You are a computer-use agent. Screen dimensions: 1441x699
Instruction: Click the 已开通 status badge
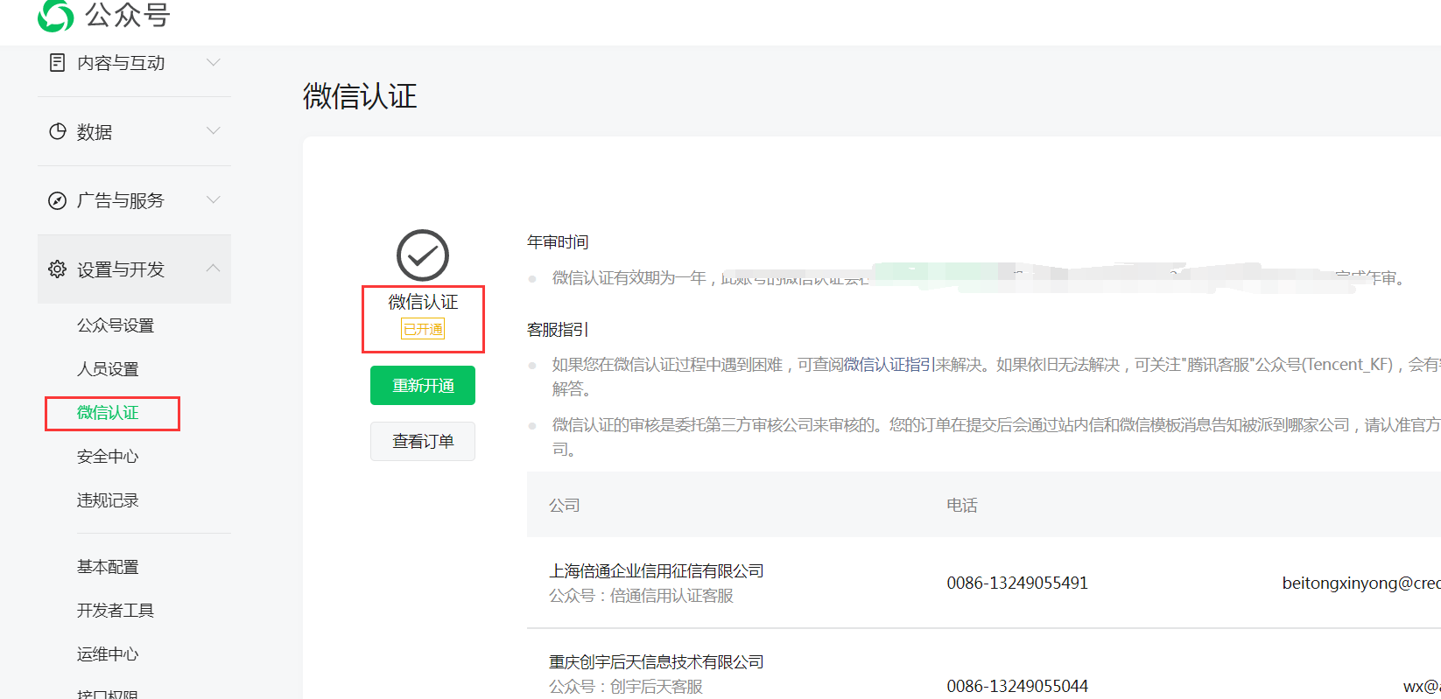point(423,329)
